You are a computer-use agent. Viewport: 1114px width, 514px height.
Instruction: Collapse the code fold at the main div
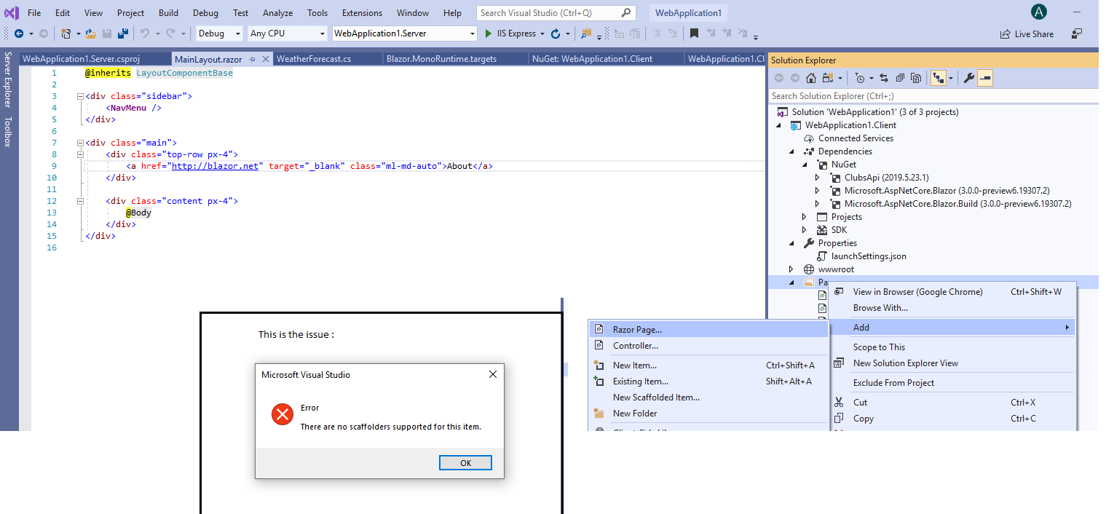(x=80, y=142)
